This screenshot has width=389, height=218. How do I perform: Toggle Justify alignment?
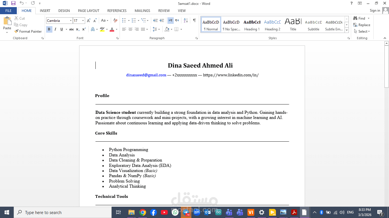coord(143,29)
